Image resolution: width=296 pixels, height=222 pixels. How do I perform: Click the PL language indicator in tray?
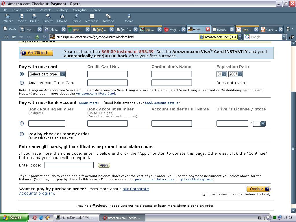260,218
